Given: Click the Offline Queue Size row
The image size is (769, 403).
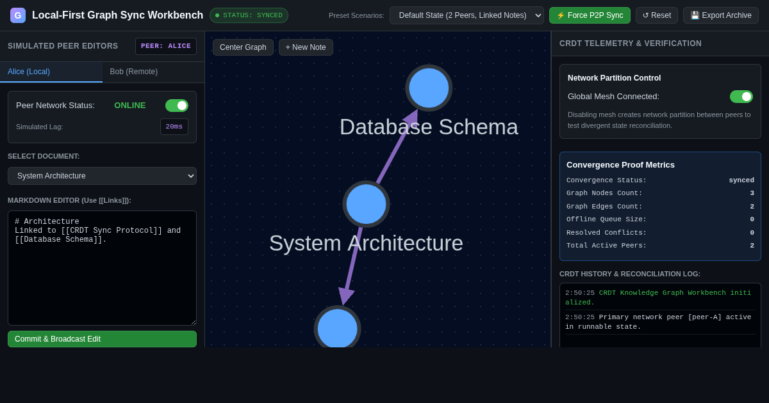Looking at the screenshot, I should (x=660, y=219).
